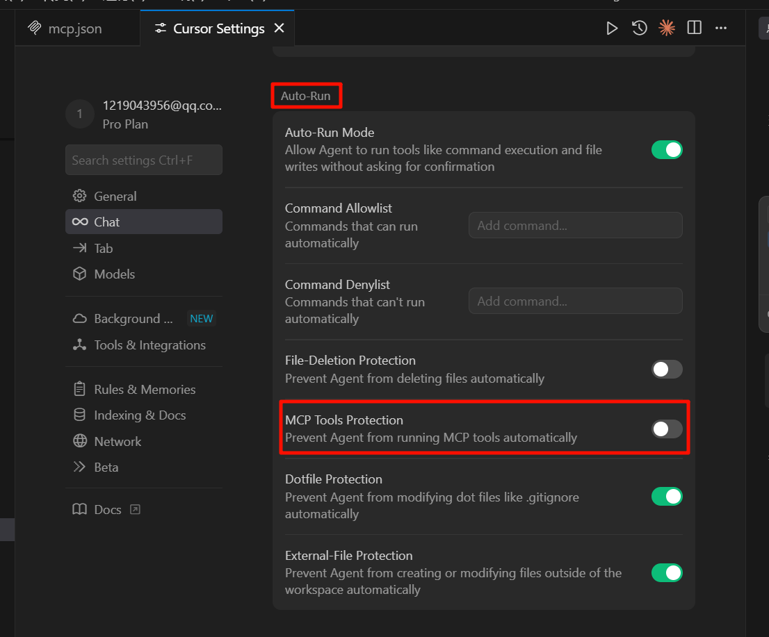Disable External-File Protection toggle

[667, 573]
